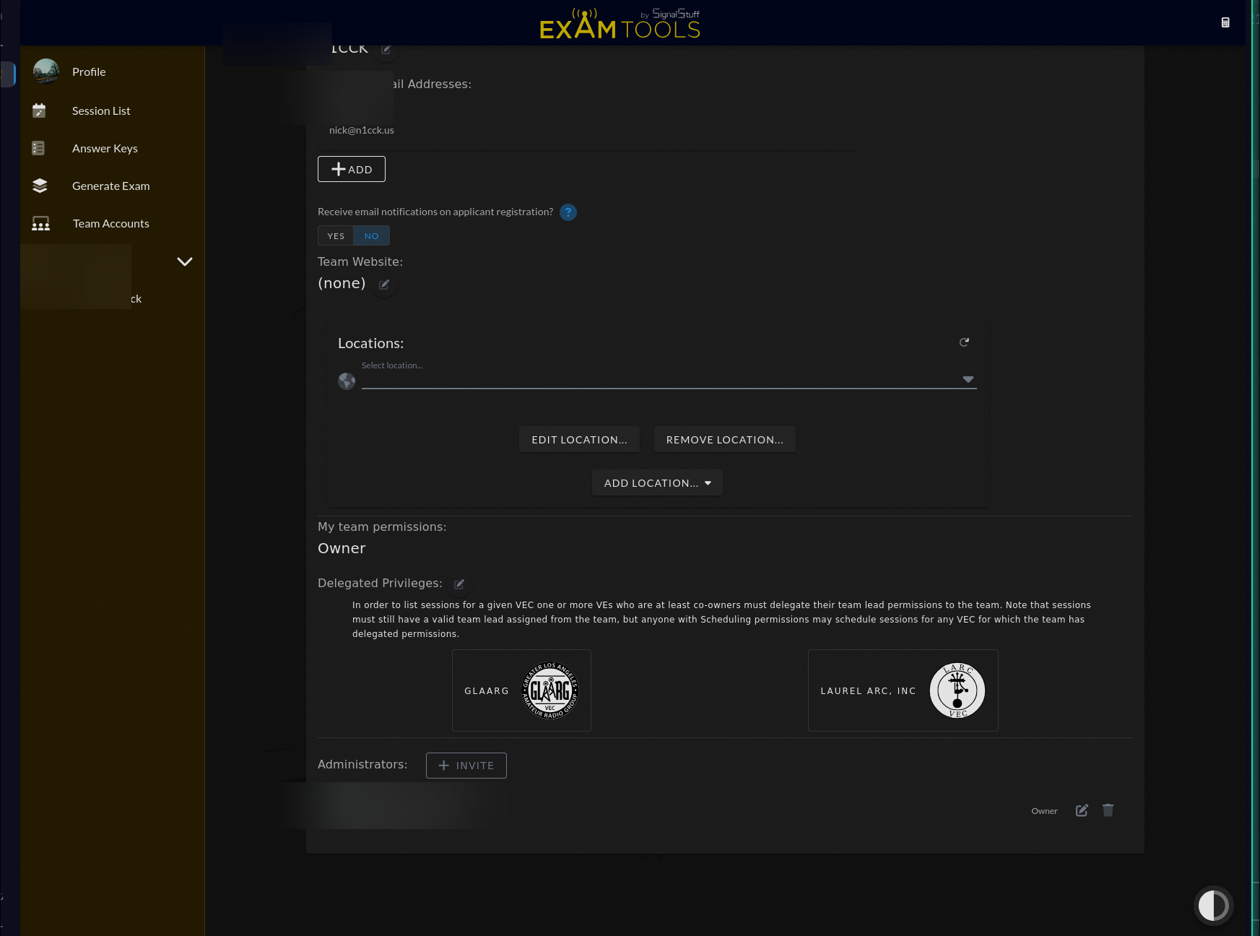The width and height of the screenshot is (1260, 936).
Task: Delete the Owner administrator entry
Action: (1108, 810)
